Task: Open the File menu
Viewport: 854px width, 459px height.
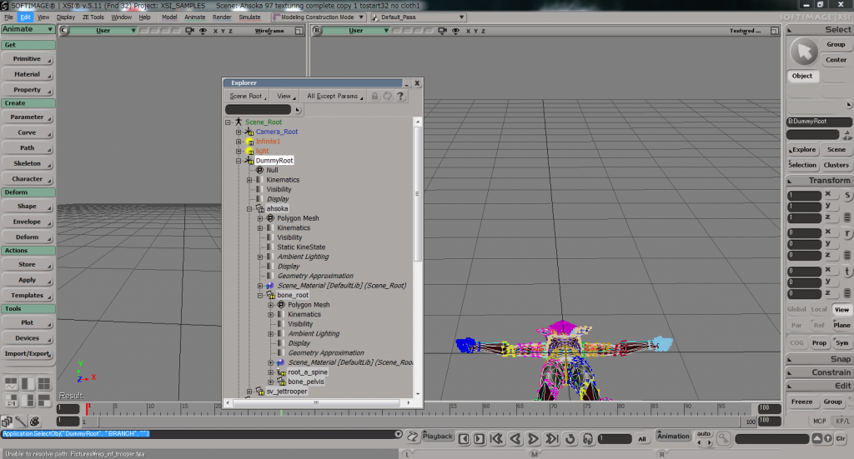Action: coord(8,17)
